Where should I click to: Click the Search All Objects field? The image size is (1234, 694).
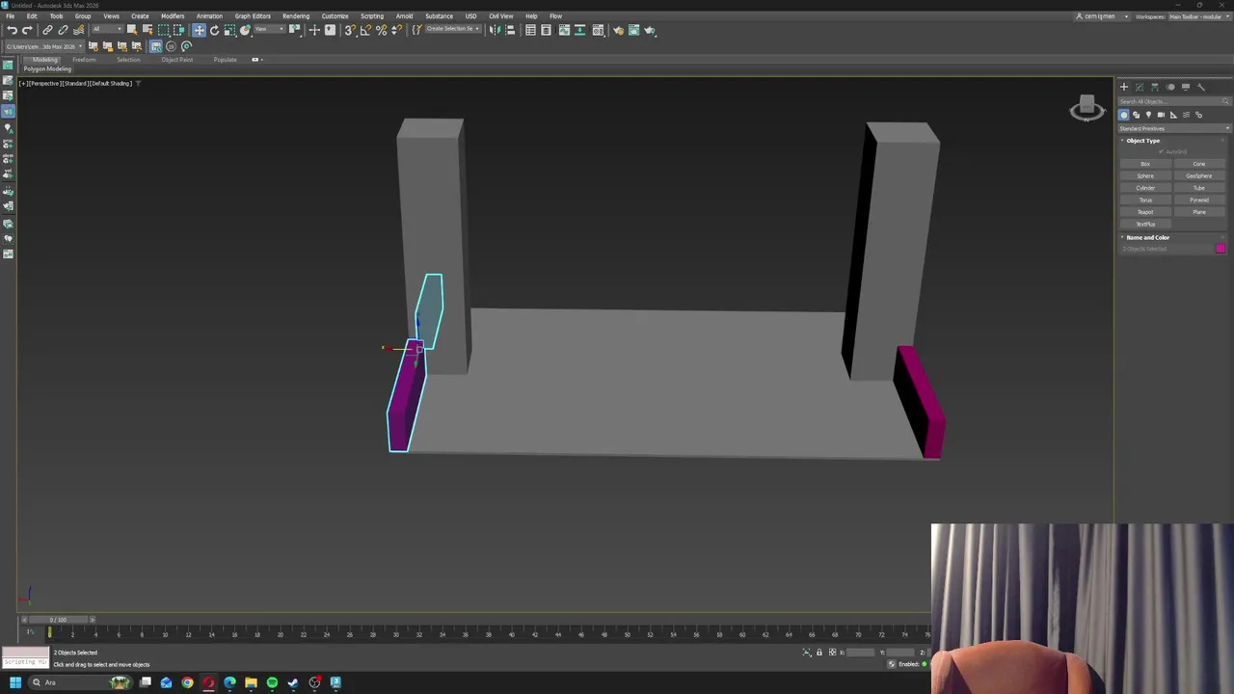click(x=1174, y=101)
